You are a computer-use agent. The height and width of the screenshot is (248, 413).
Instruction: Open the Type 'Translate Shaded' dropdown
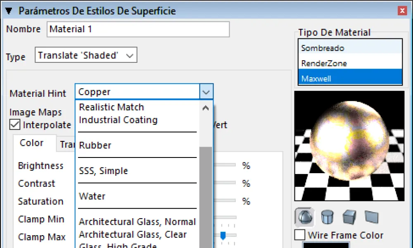coord(86,55)
